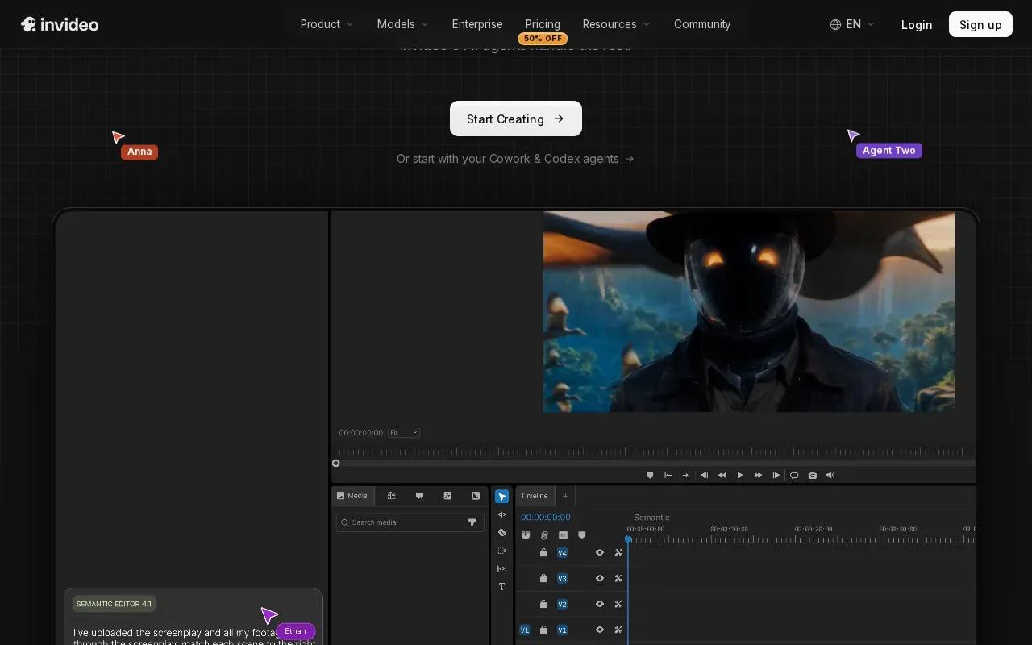The image size is (1032, 645).
Task: Hide track V4 with the eye icon
Action: [x=600, y=553]
